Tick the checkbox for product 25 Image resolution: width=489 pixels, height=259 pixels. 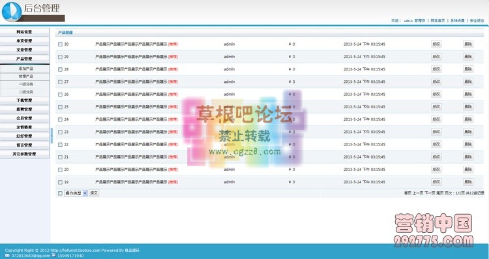pos(60,107)
